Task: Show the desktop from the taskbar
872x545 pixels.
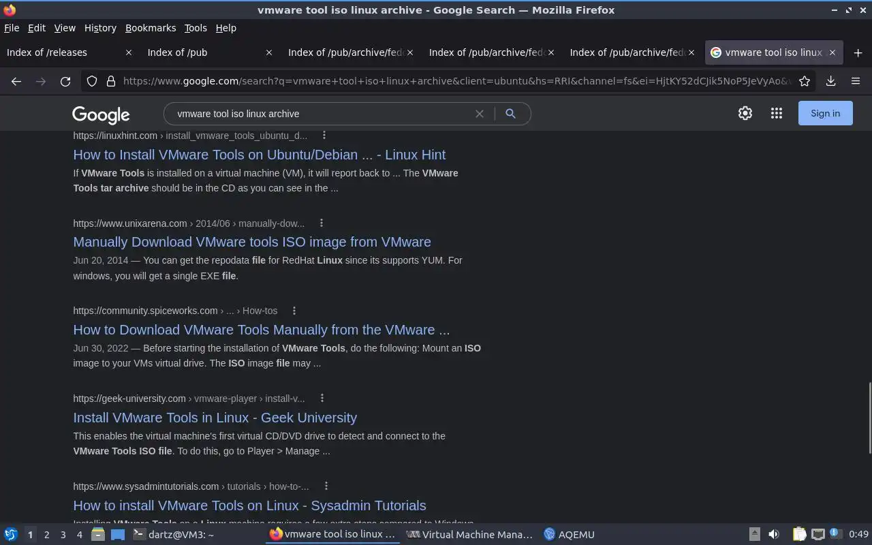Action: pyautogui.click(x=118, y=535)
